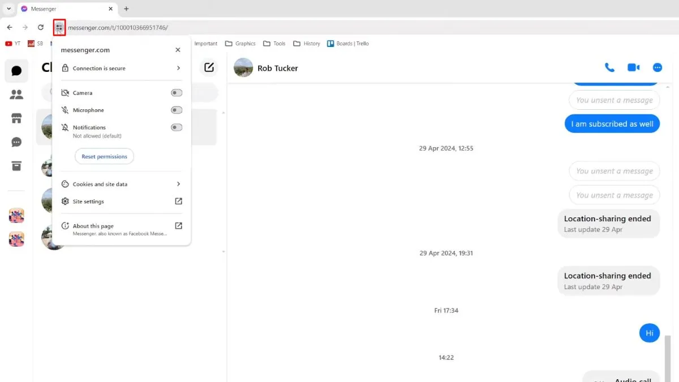The height and width of the screenshot is (382, 679).
Task: Open message Requests in the sidebar
Action: (16, 142)
